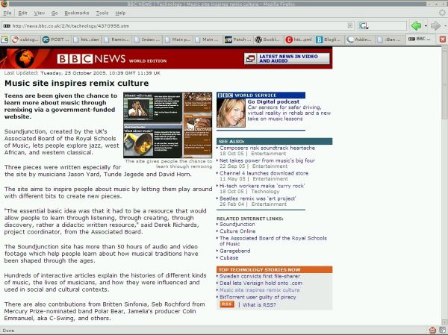Click the BBC globe logo
This screenshot has height=335, width=448.
(25, 58)
